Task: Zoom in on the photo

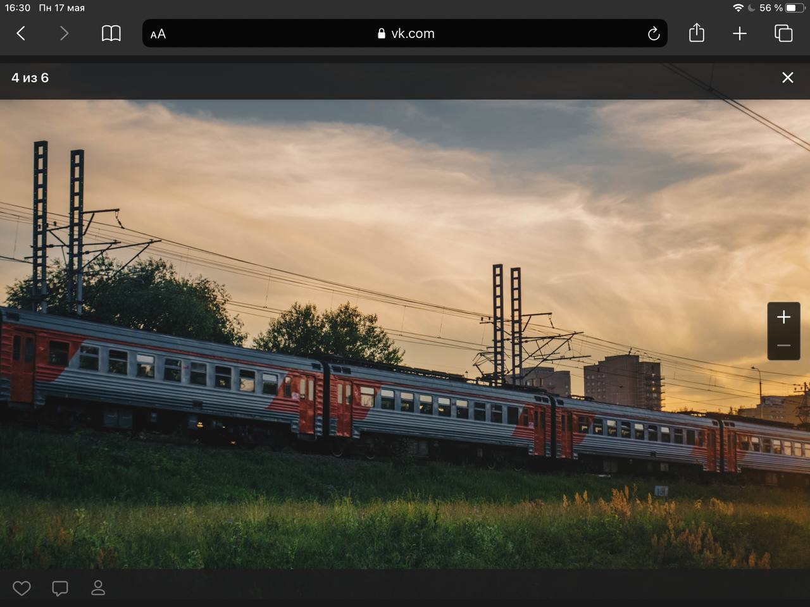Action: (x=784, y=317)
